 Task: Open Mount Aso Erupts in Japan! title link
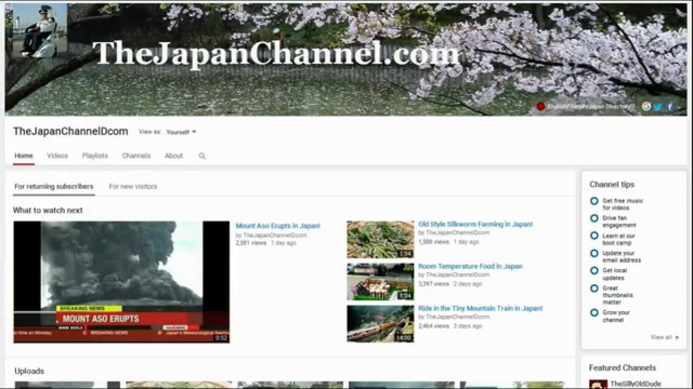(278, 226)
